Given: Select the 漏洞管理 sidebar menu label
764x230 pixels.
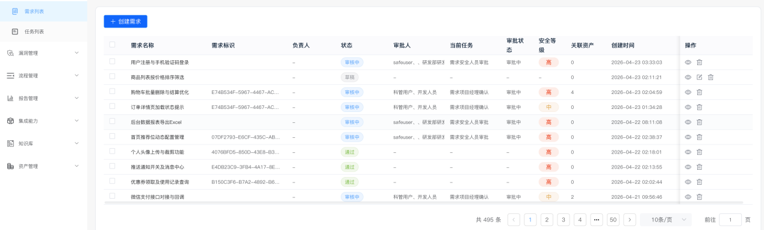Looking at the screenshot, I should tap(28, 53).
